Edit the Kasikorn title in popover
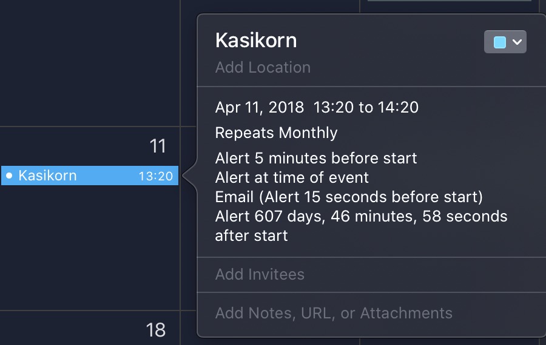 click(256, 41)
